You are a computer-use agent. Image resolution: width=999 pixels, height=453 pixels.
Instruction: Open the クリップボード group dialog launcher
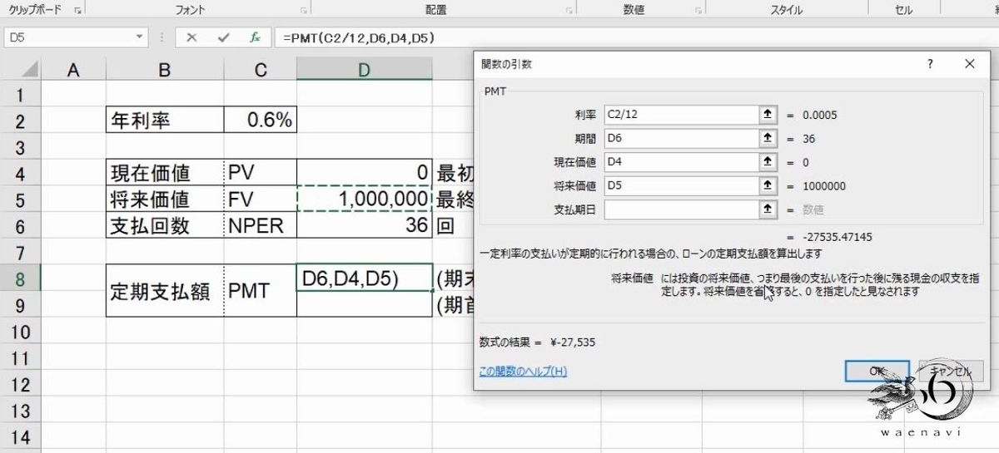click(x=77, y=11)
